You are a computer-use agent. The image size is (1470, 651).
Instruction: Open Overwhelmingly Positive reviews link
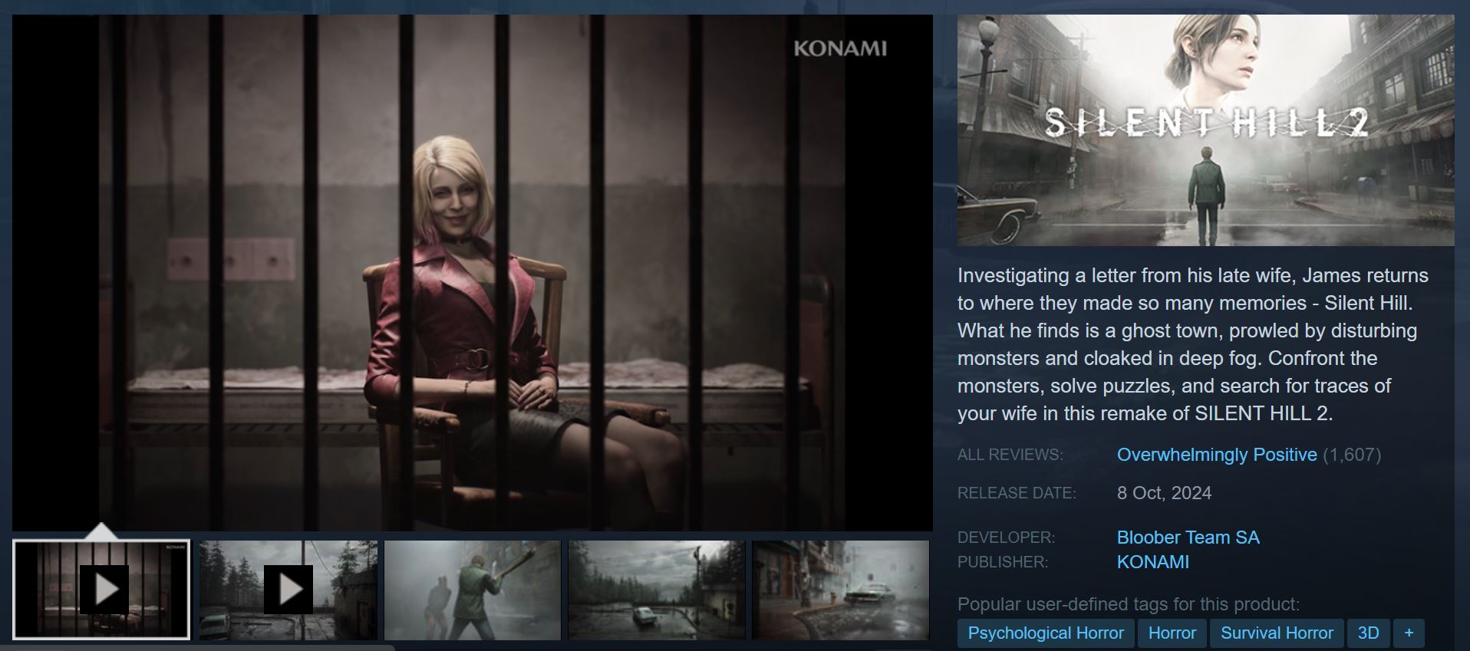coord(1217,455)
